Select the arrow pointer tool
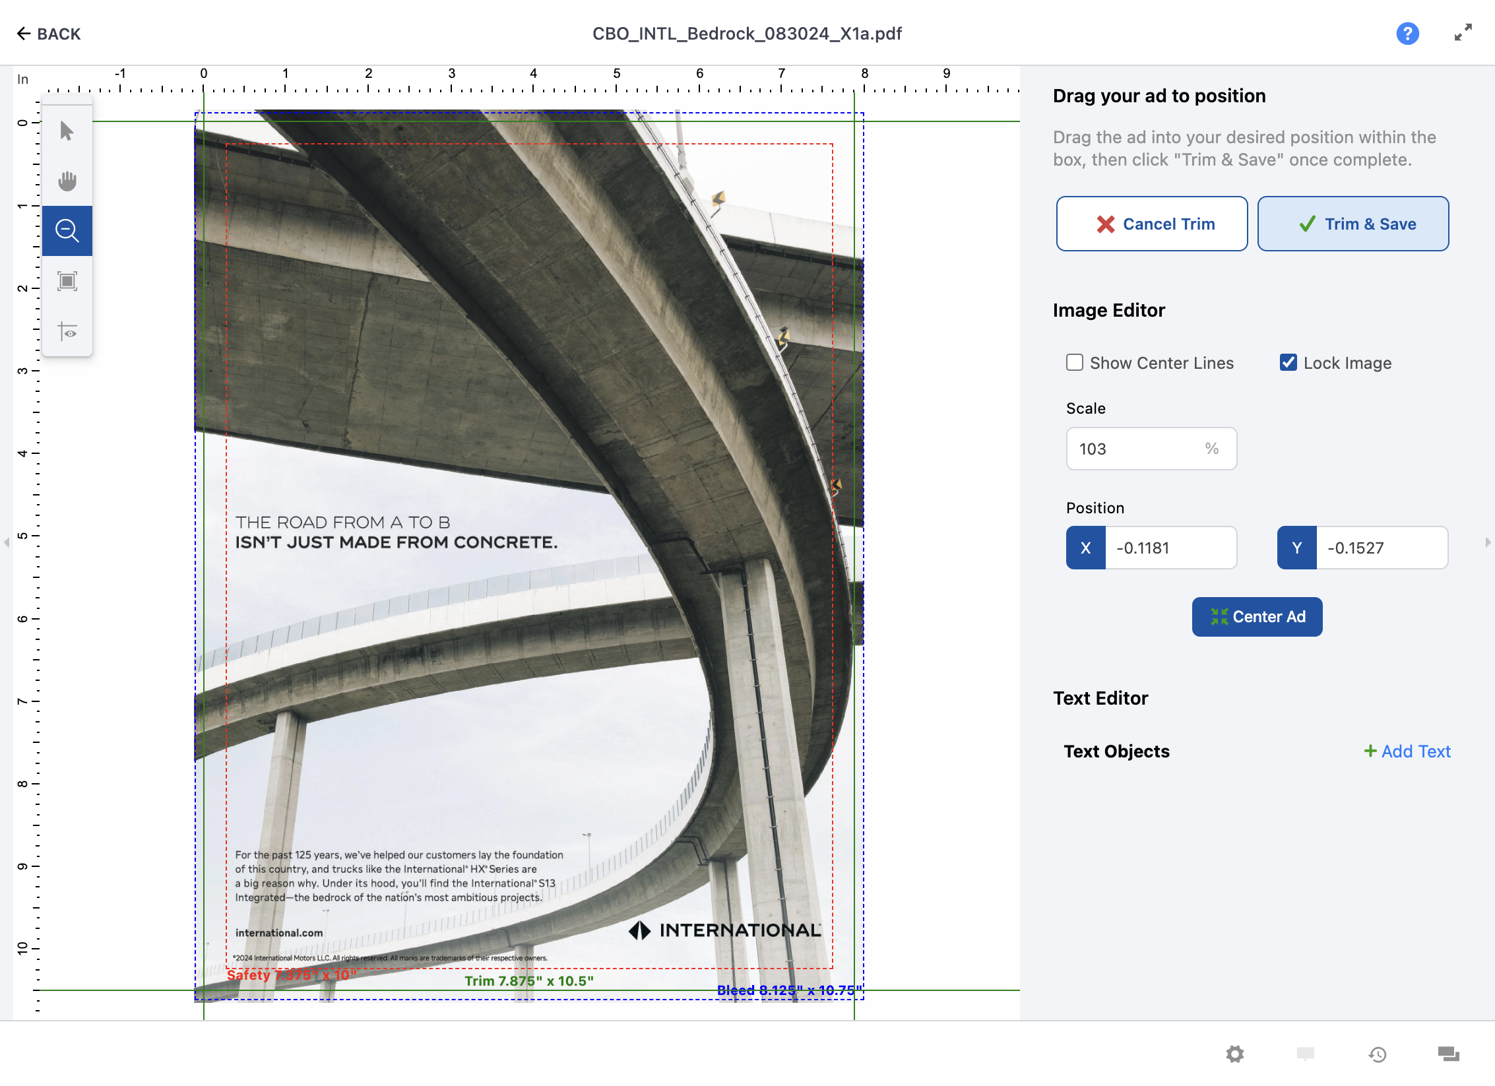This screenshot has height=1086, width=1495. point(67,131)
